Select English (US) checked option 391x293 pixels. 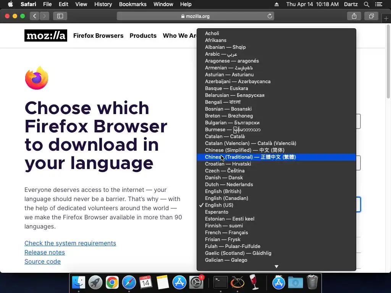pyautogui.click(x=276, y=205)
